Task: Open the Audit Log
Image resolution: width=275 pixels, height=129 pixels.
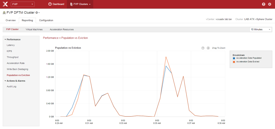Action: tap(12, 87)
